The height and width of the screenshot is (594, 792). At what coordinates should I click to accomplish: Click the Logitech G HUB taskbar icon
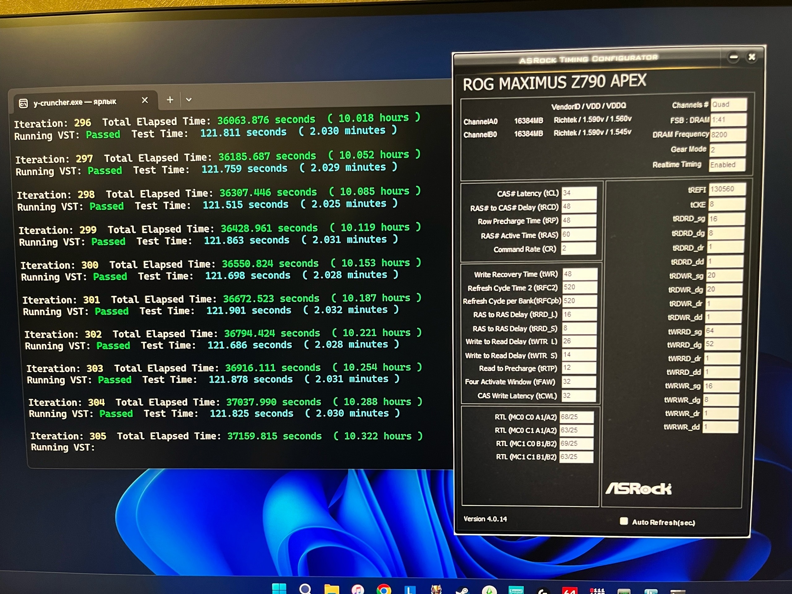pyautogui.click(x=543, y=591)
